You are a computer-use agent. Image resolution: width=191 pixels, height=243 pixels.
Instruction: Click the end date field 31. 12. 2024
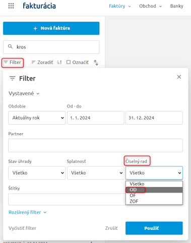[154, 118]
